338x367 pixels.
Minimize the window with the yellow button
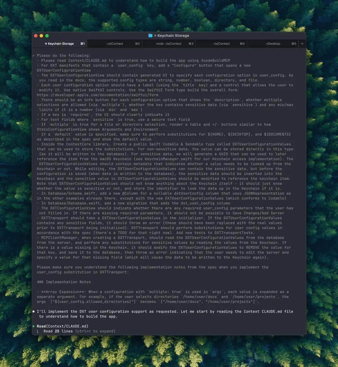click(41, 36)
